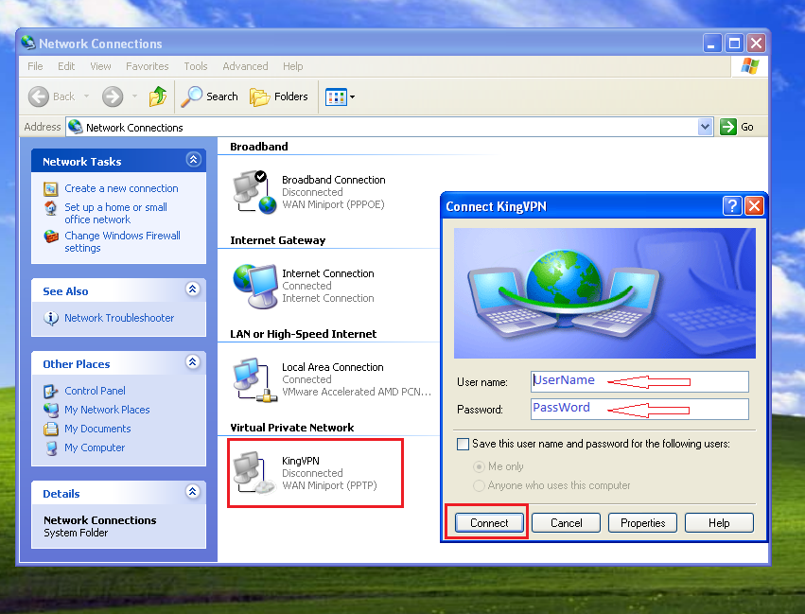Open Properties in Connect KingVPN dialog
This screenshot has height=614, width=805.
click(x=642, y=522)
